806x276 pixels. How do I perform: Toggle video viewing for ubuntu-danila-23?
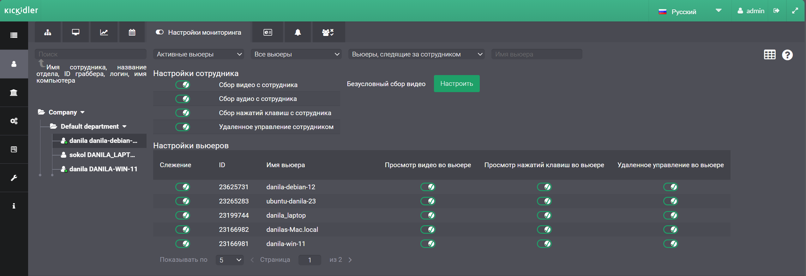(428, 201)
